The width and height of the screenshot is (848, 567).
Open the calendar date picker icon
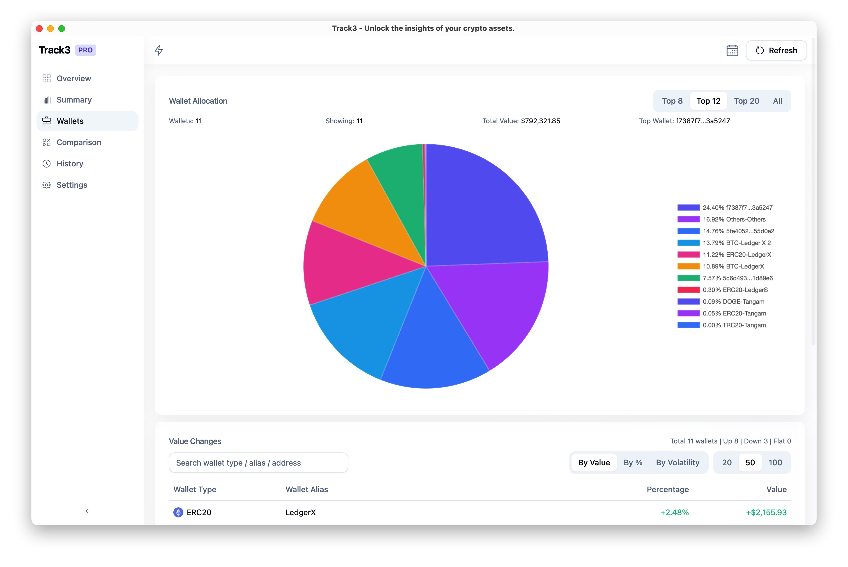click(x=732, y=51)
